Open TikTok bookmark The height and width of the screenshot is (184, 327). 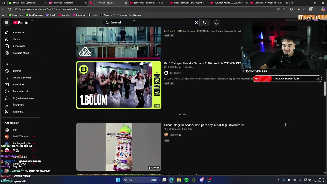point(93,15)
